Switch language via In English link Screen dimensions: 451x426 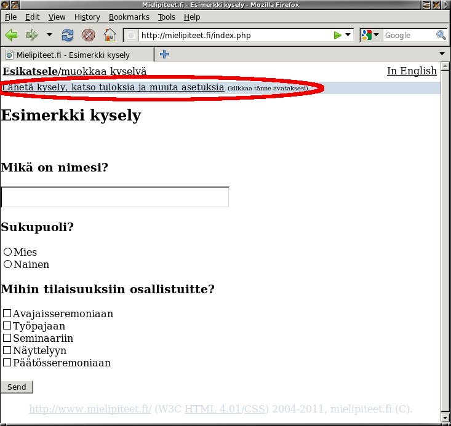(412, 71)
